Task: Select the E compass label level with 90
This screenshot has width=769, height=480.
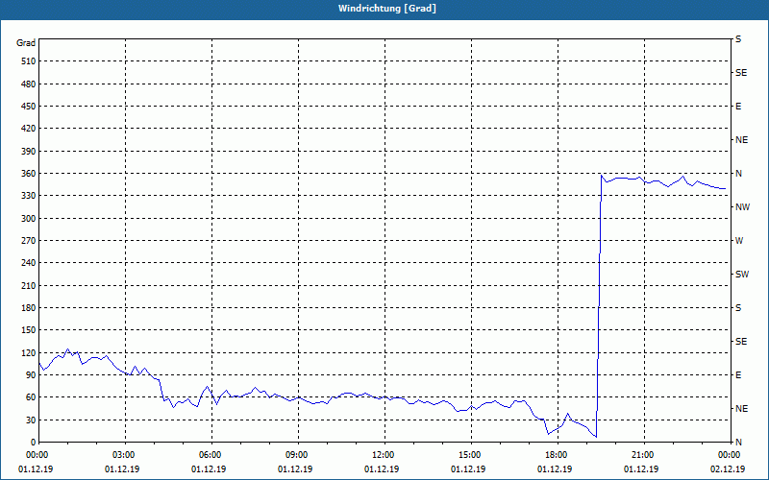Action: (738, 374)
